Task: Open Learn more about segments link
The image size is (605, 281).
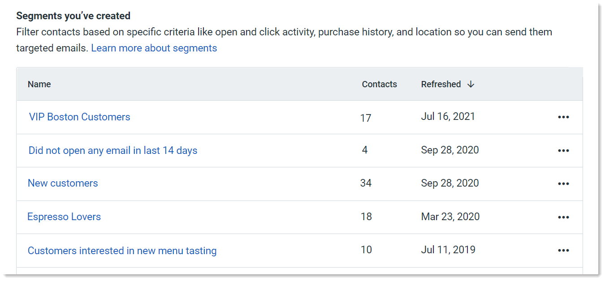Action: (154, 48)
